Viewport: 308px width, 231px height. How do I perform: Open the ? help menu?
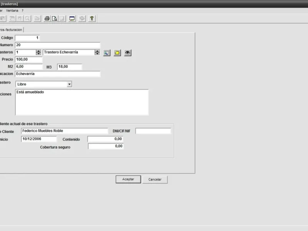click(x=23, y=11)
